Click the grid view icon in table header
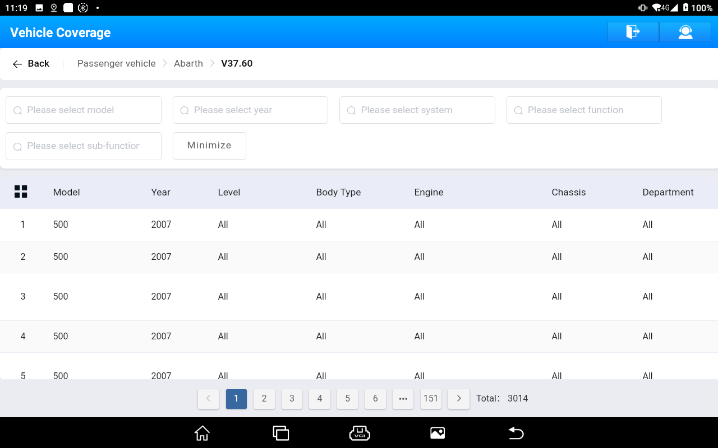The height and width of the screenshot is (448, 718). [x=21, y=192]
